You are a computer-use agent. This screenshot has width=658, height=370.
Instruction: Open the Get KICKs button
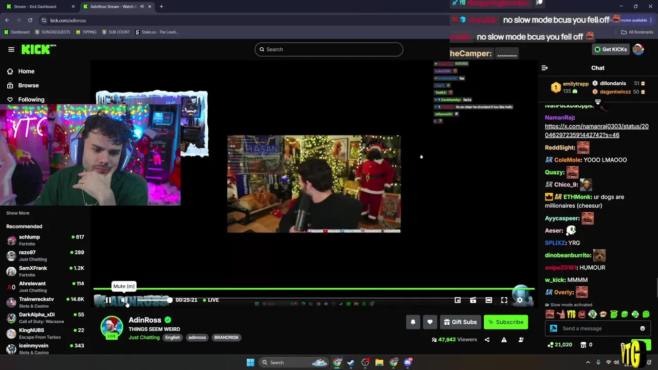point(611,49)
